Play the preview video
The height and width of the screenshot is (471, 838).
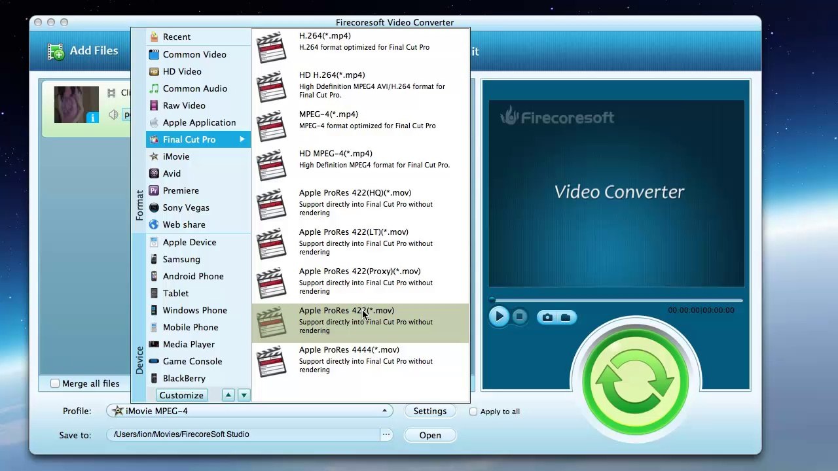click(x=499, y=317)
